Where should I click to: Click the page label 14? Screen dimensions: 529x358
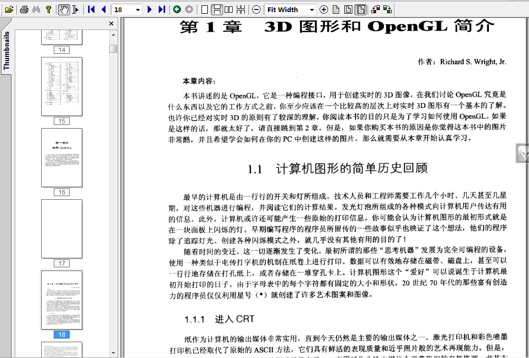tap(62, 50)
